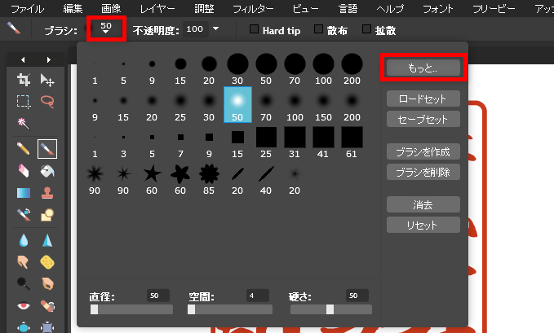Select the Blur water-drop tool
The width and height of the screenshot is (554, 333).
[x=24, y=240]
